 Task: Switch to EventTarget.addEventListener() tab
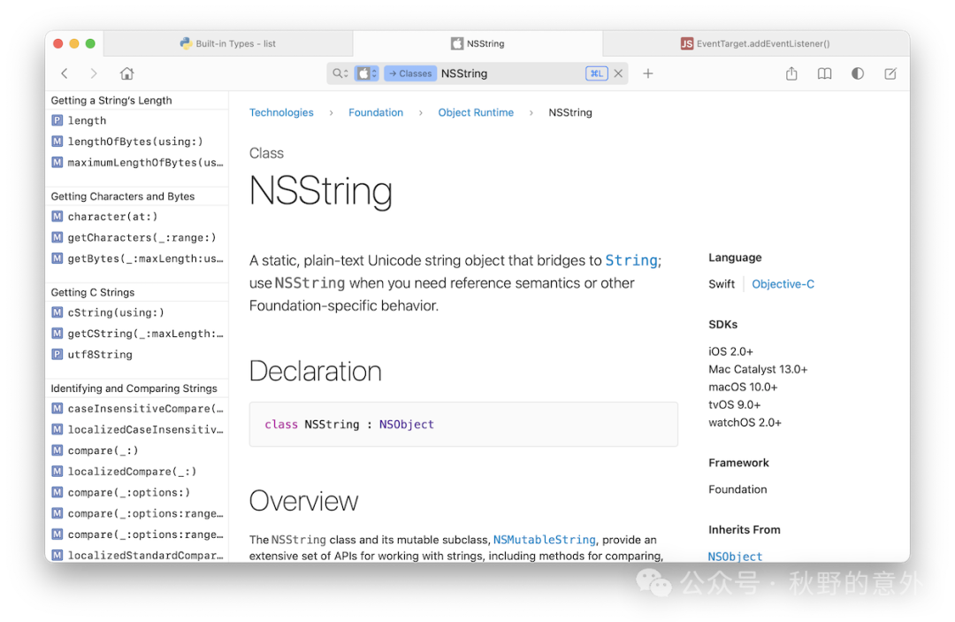755,44
